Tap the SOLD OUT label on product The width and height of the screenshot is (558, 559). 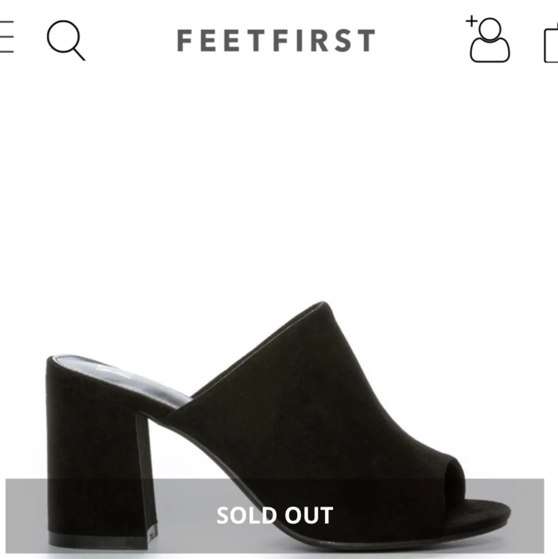coord(274,515)
